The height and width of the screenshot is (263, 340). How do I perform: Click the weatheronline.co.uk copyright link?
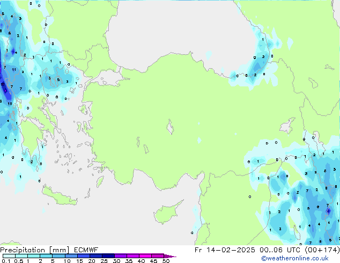click(x=295, y=258)
